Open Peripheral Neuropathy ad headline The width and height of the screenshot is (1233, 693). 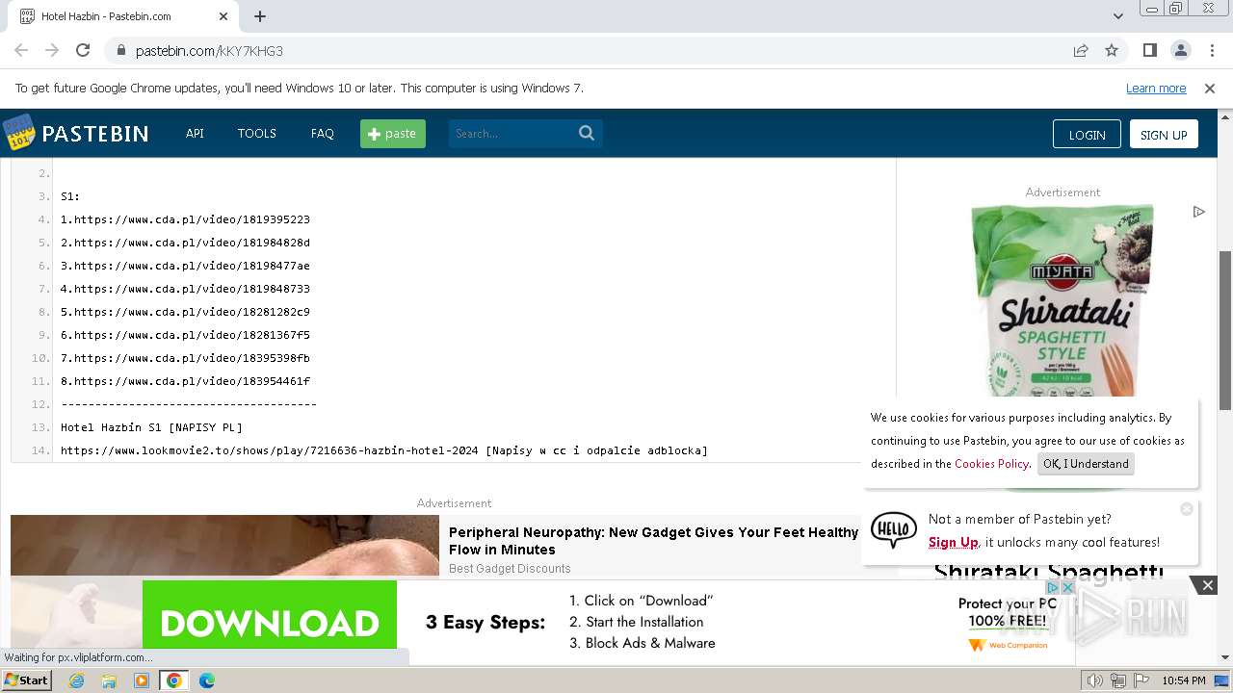[x=653, y=541]
